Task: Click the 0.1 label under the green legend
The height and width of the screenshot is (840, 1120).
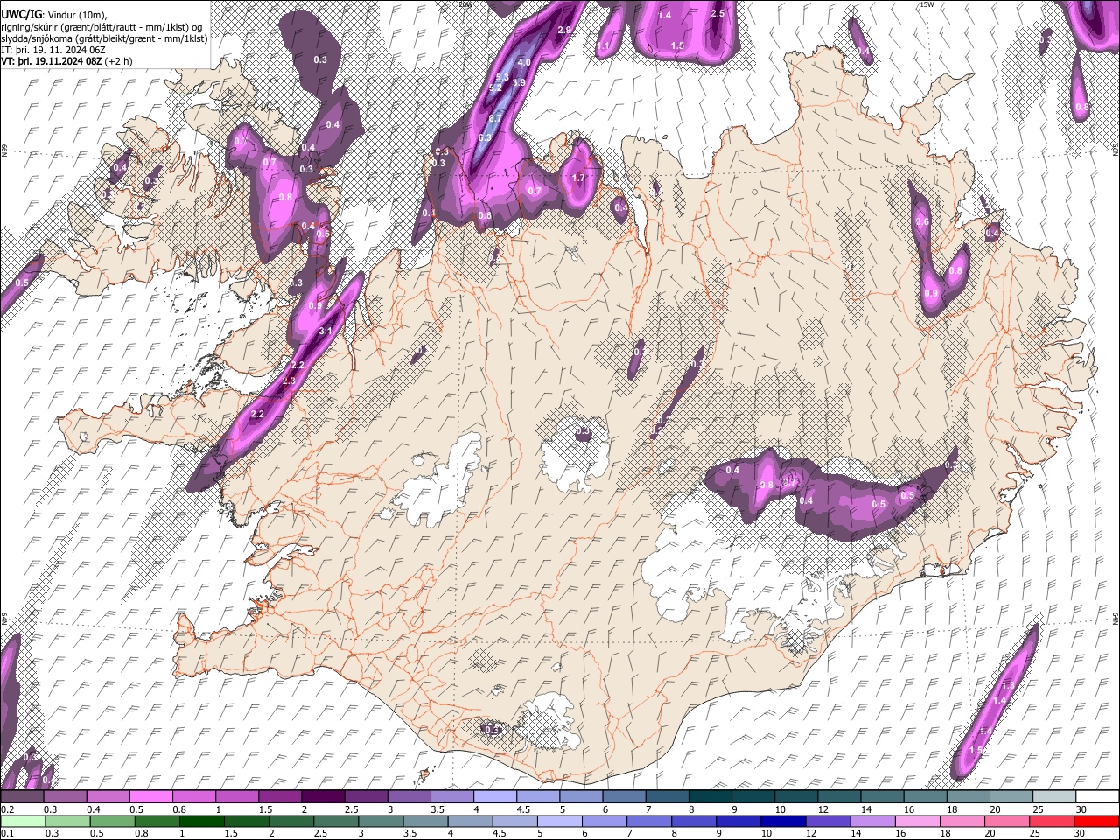Action: click(6, 833)
